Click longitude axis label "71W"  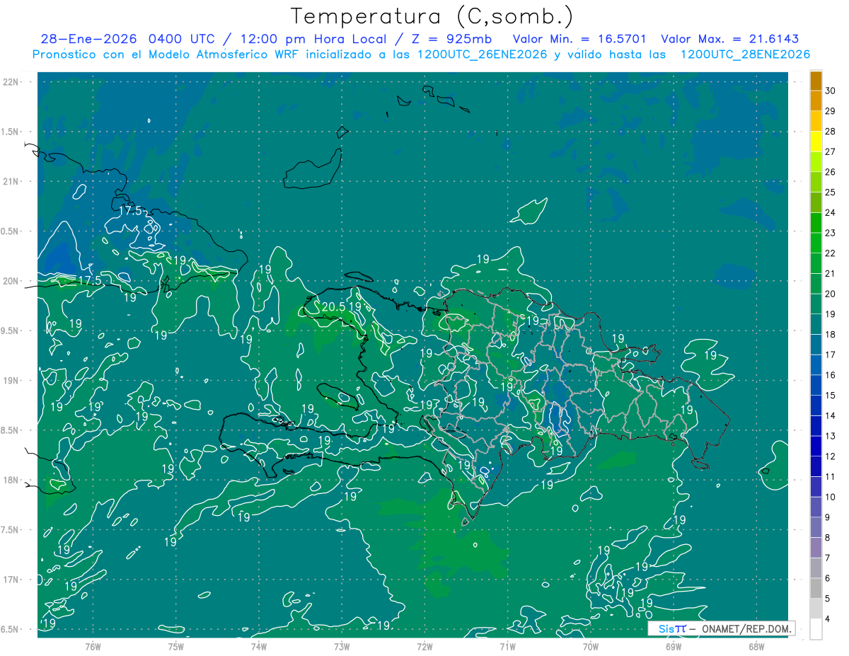(x=507, y=646)
